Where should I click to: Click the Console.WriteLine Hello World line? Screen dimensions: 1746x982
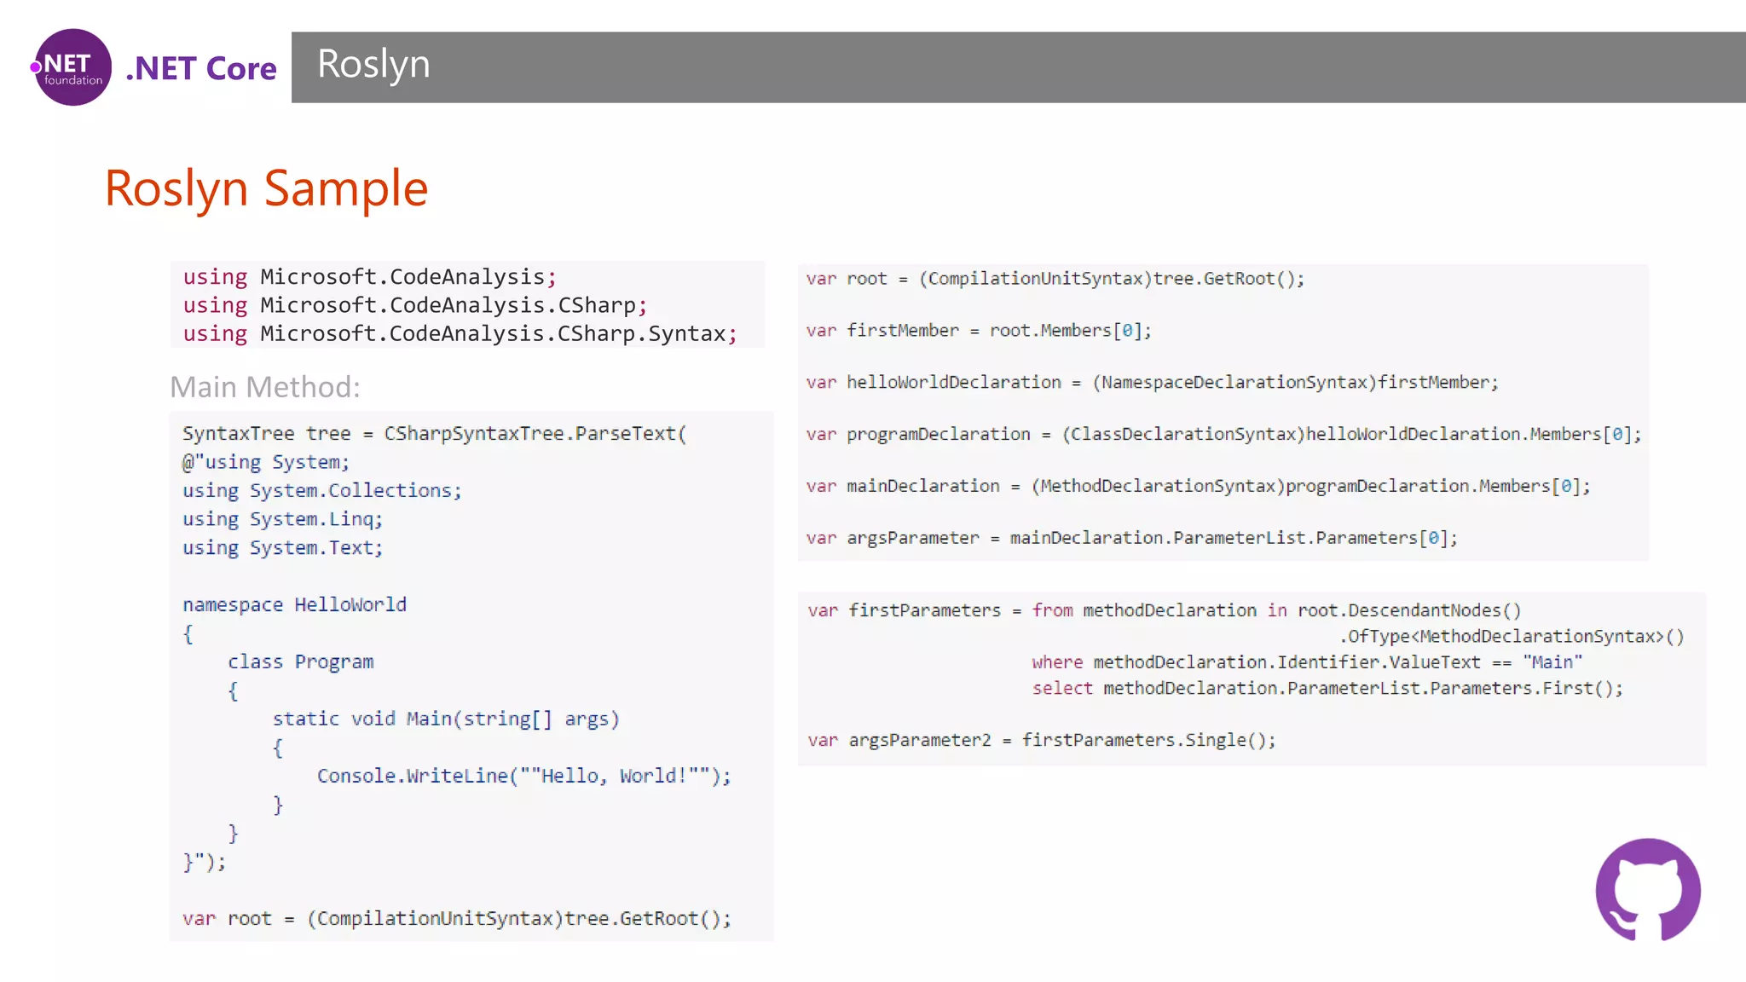523,776
